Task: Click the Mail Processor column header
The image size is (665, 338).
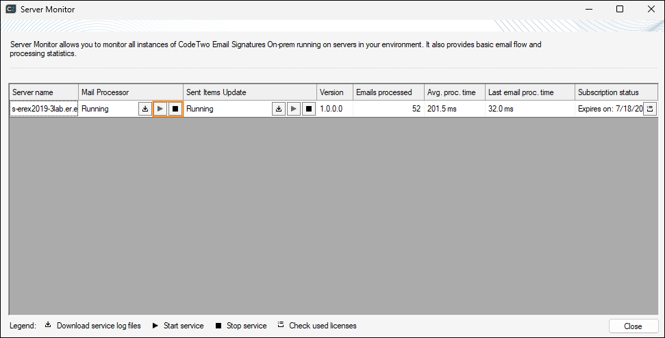Action: pos(131,92)
